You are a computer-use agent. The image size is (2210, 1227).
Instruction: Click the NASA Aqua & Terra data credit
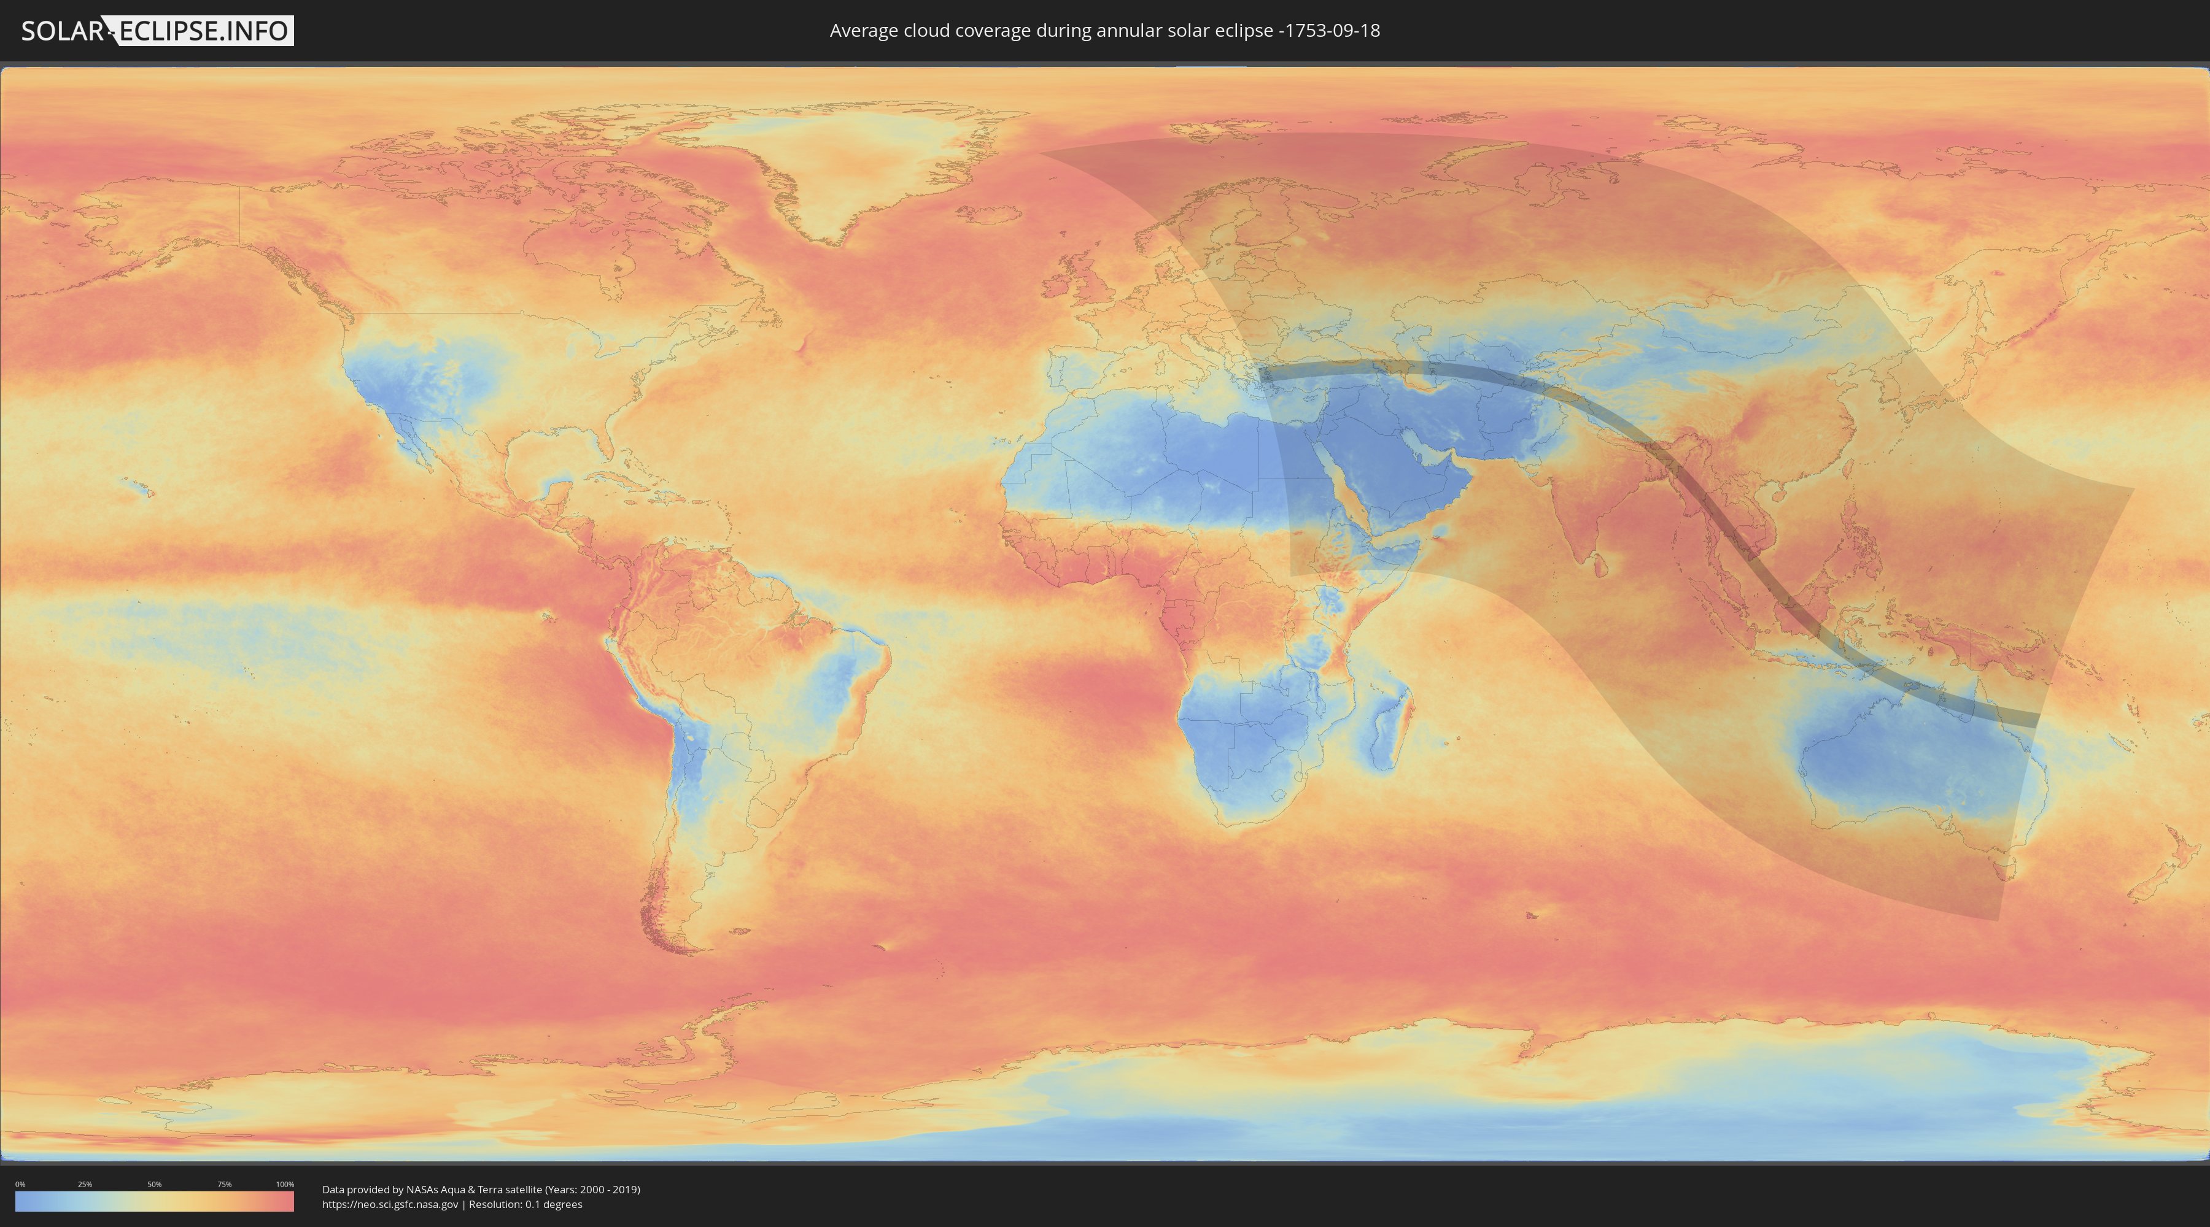[x=481, y=1190]
